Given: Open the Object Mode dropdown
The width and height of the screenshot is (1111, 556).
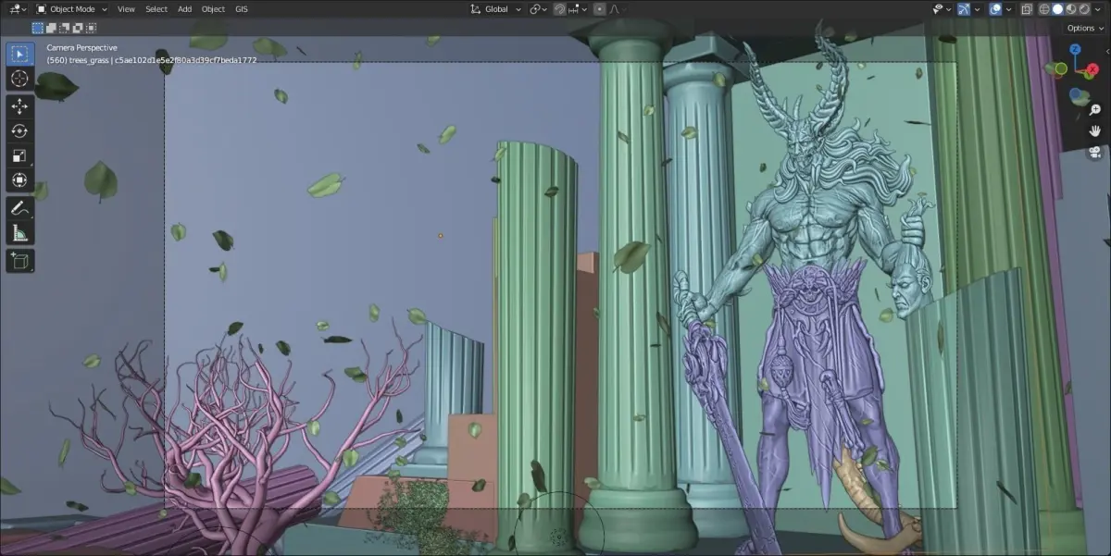Looking at the screenshot, I should 71,8.
